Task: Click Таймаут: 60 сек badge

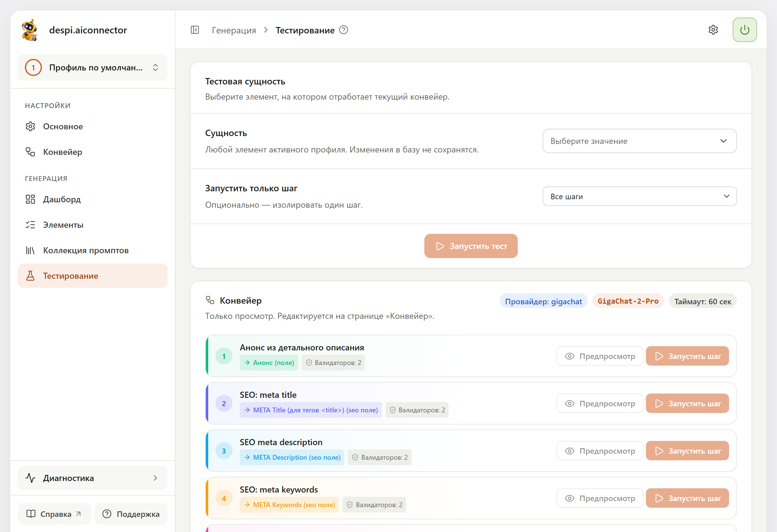Action: click(x=702, y=301)
